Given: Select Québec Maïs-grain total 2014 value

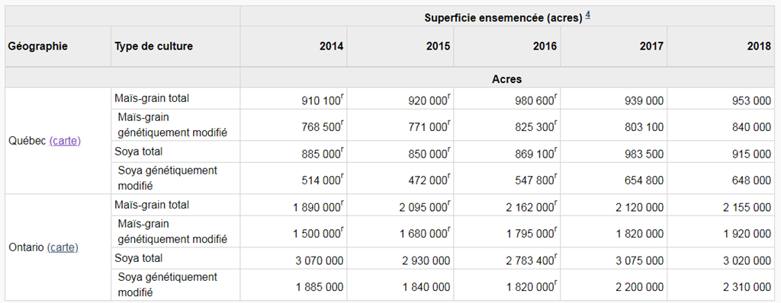Looking at the screenshot, I should (323, 100).
